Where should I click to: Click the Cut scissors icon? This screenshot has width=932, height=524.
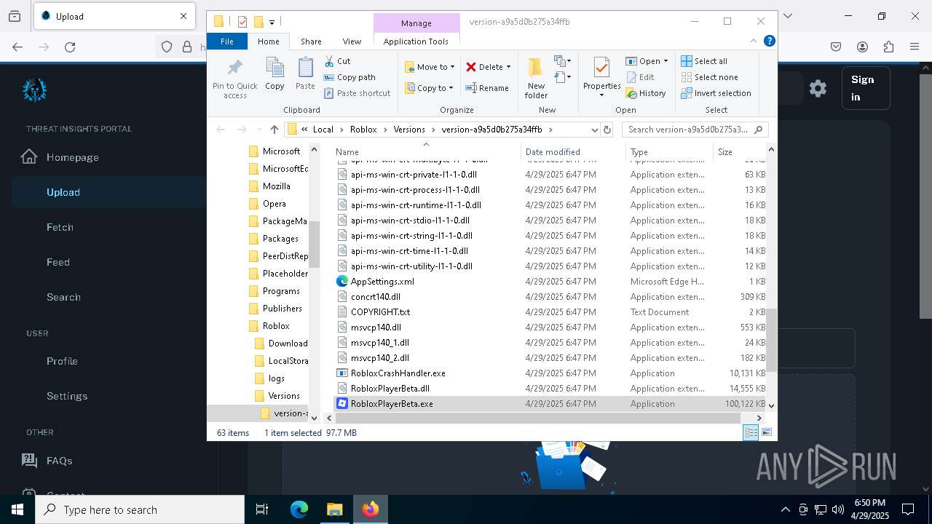click(x=329, y=61)
